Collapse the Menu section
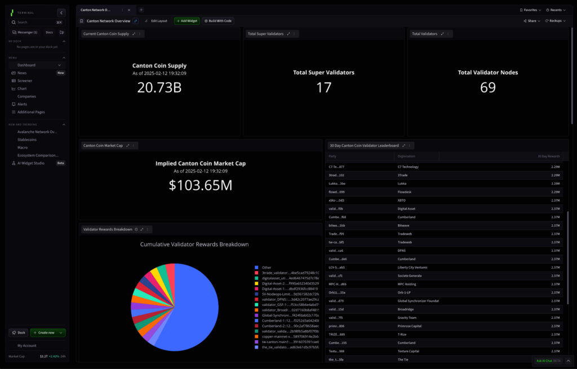Screen dimensions: 577x369 pyautogui.click(x=64, y=58)
